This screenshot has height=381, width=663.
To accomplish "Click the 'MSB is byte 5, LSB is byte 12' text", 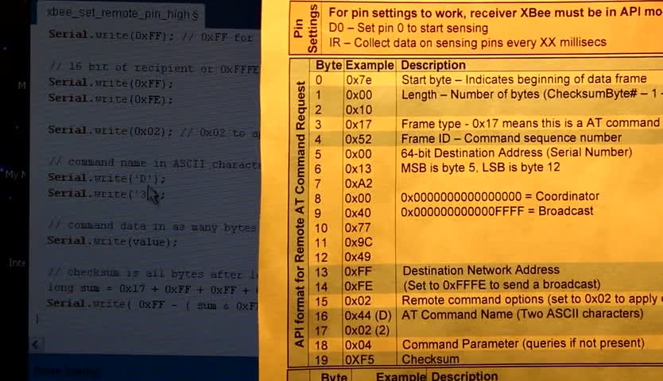I will tap(480, 167).
